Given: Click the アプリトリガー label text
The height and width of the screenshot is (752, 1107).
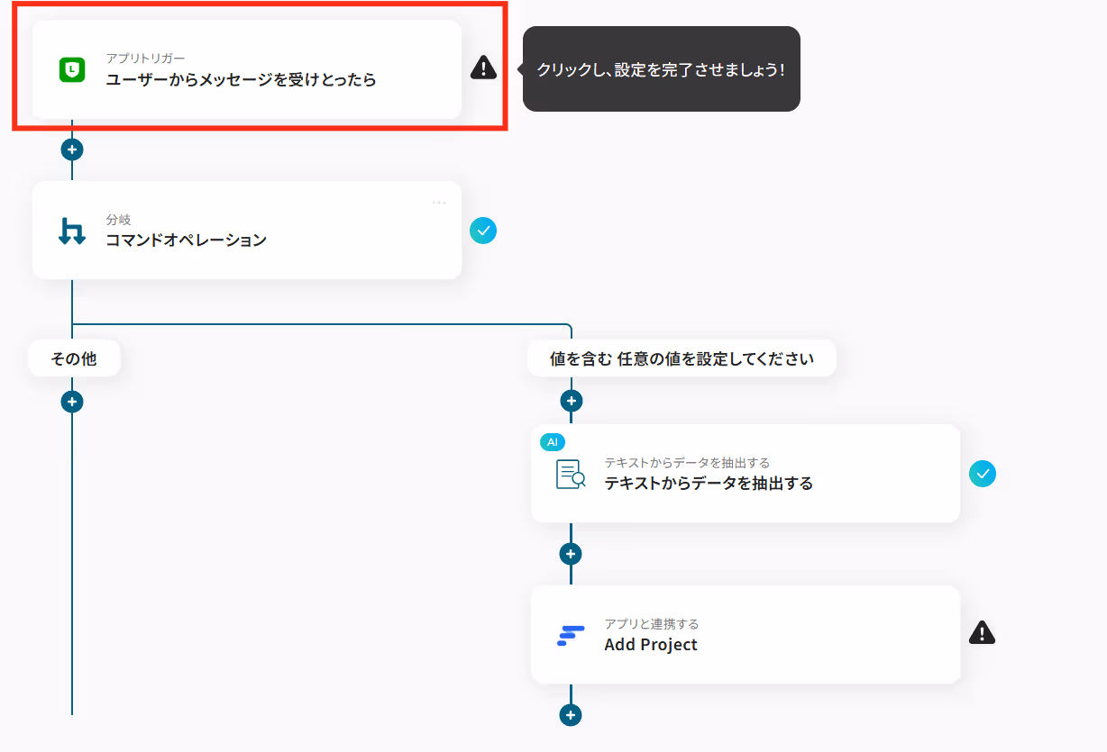Looking at the screenshot, I should (145, 59).
